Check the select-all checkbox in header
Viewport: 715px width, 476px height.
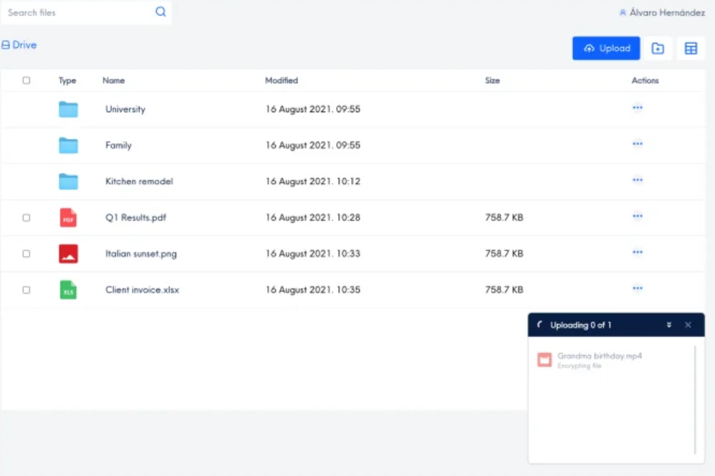pos(27,80)
